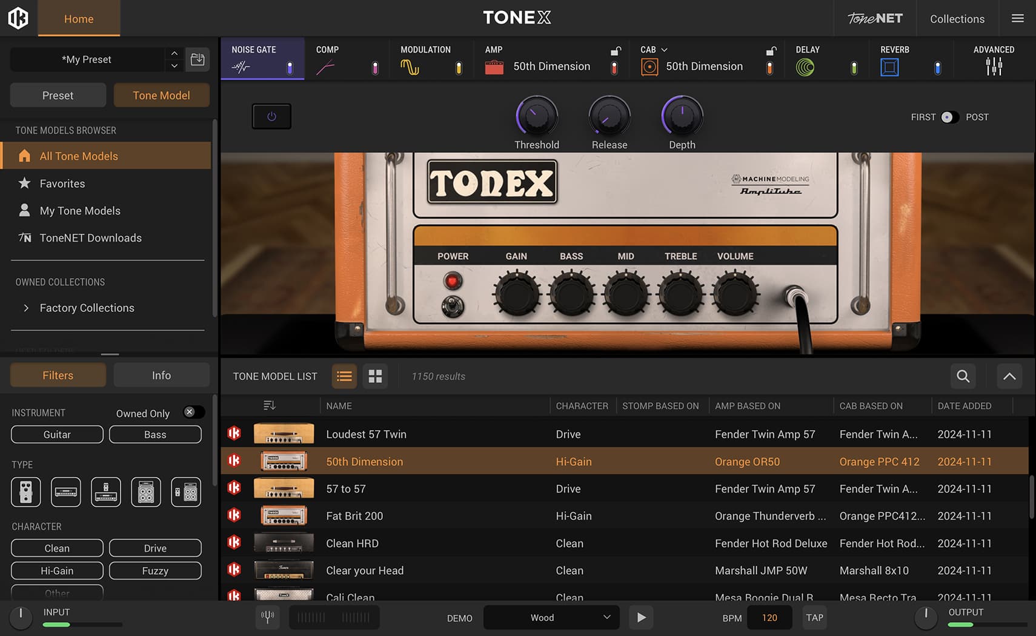Click the tuner icon in bottom bar
The width and height of the screenshot is (1036, 636).
point(267,617)
